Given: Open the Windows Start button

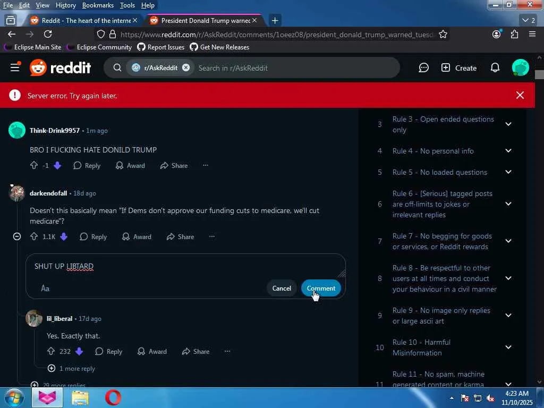Looking at the screenshot, I should [14, 397].
